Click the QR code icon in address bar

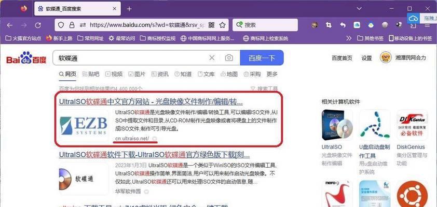(212, 25)
